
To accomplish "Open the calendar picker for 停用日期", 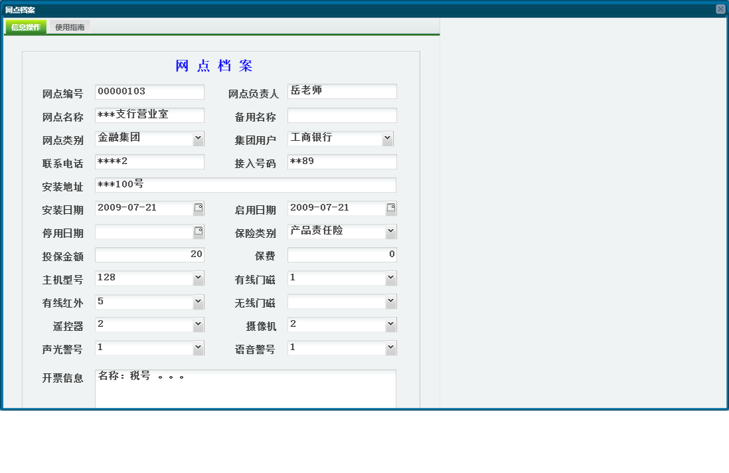I will point(197,231).
